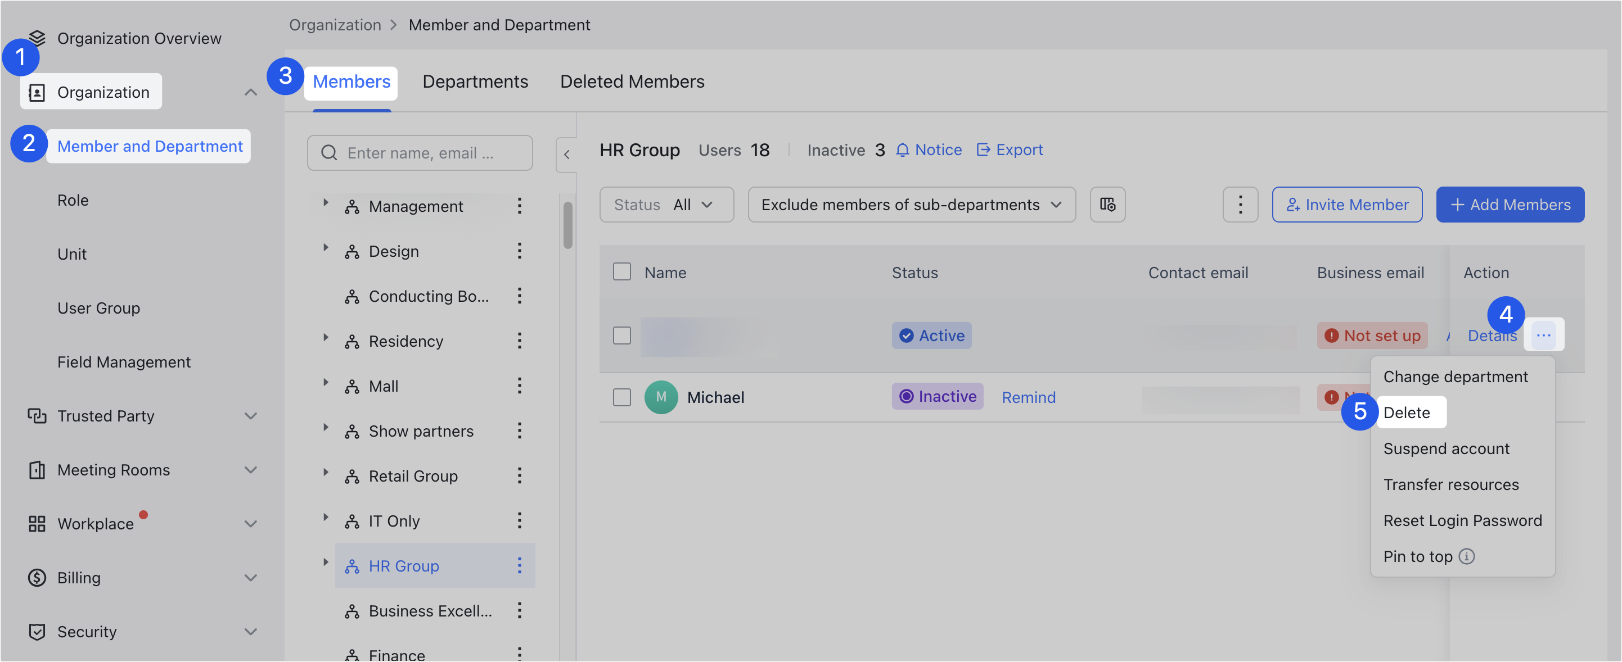This screenshot has height=662, width=1622.
Task: Open the column settings icon above member table
Action: pyautogui.click(x=1107, y=205)
